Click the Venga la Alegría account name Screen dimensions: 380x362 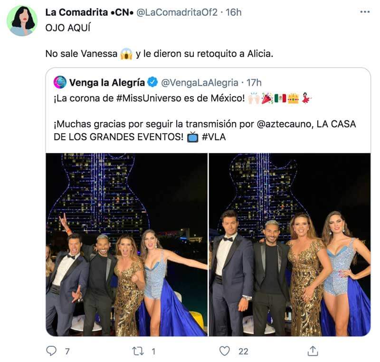[107, 83]
